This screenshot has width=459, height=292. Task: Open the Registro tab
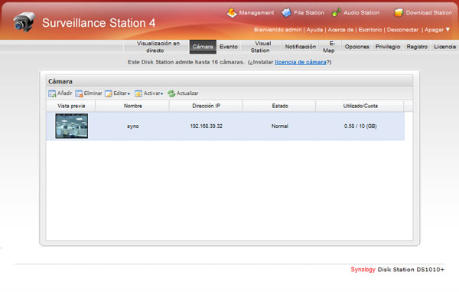tap(417, 47)
